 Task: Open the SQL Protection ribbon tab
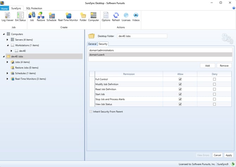(34, 8)
